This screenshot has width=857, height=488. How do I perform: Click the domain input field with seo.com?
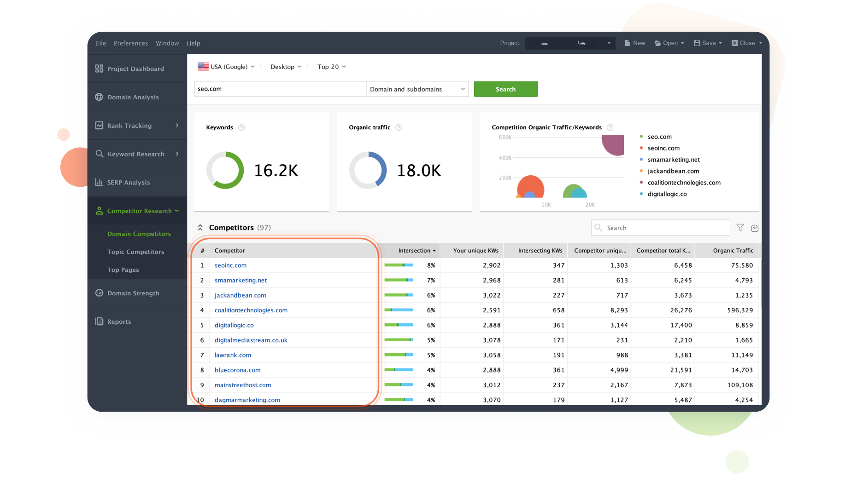(x=280, y=89)
